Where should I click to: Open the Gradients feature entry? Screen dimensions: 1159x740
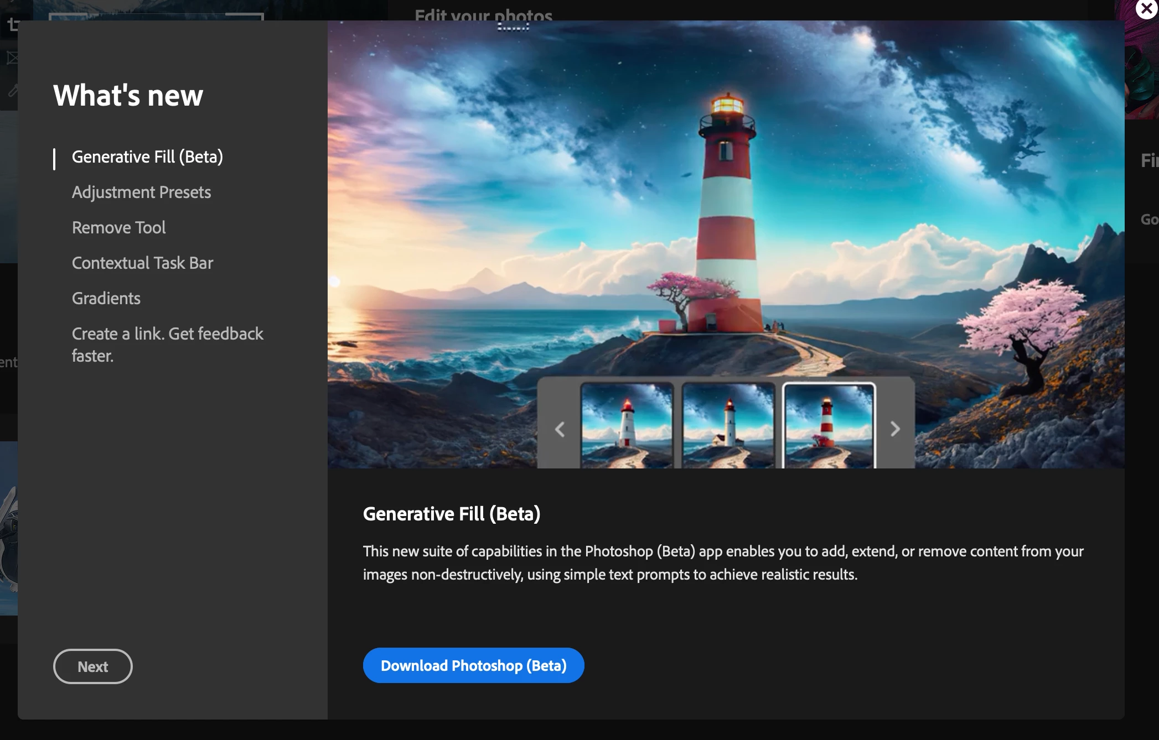click(x=106, y=299)
